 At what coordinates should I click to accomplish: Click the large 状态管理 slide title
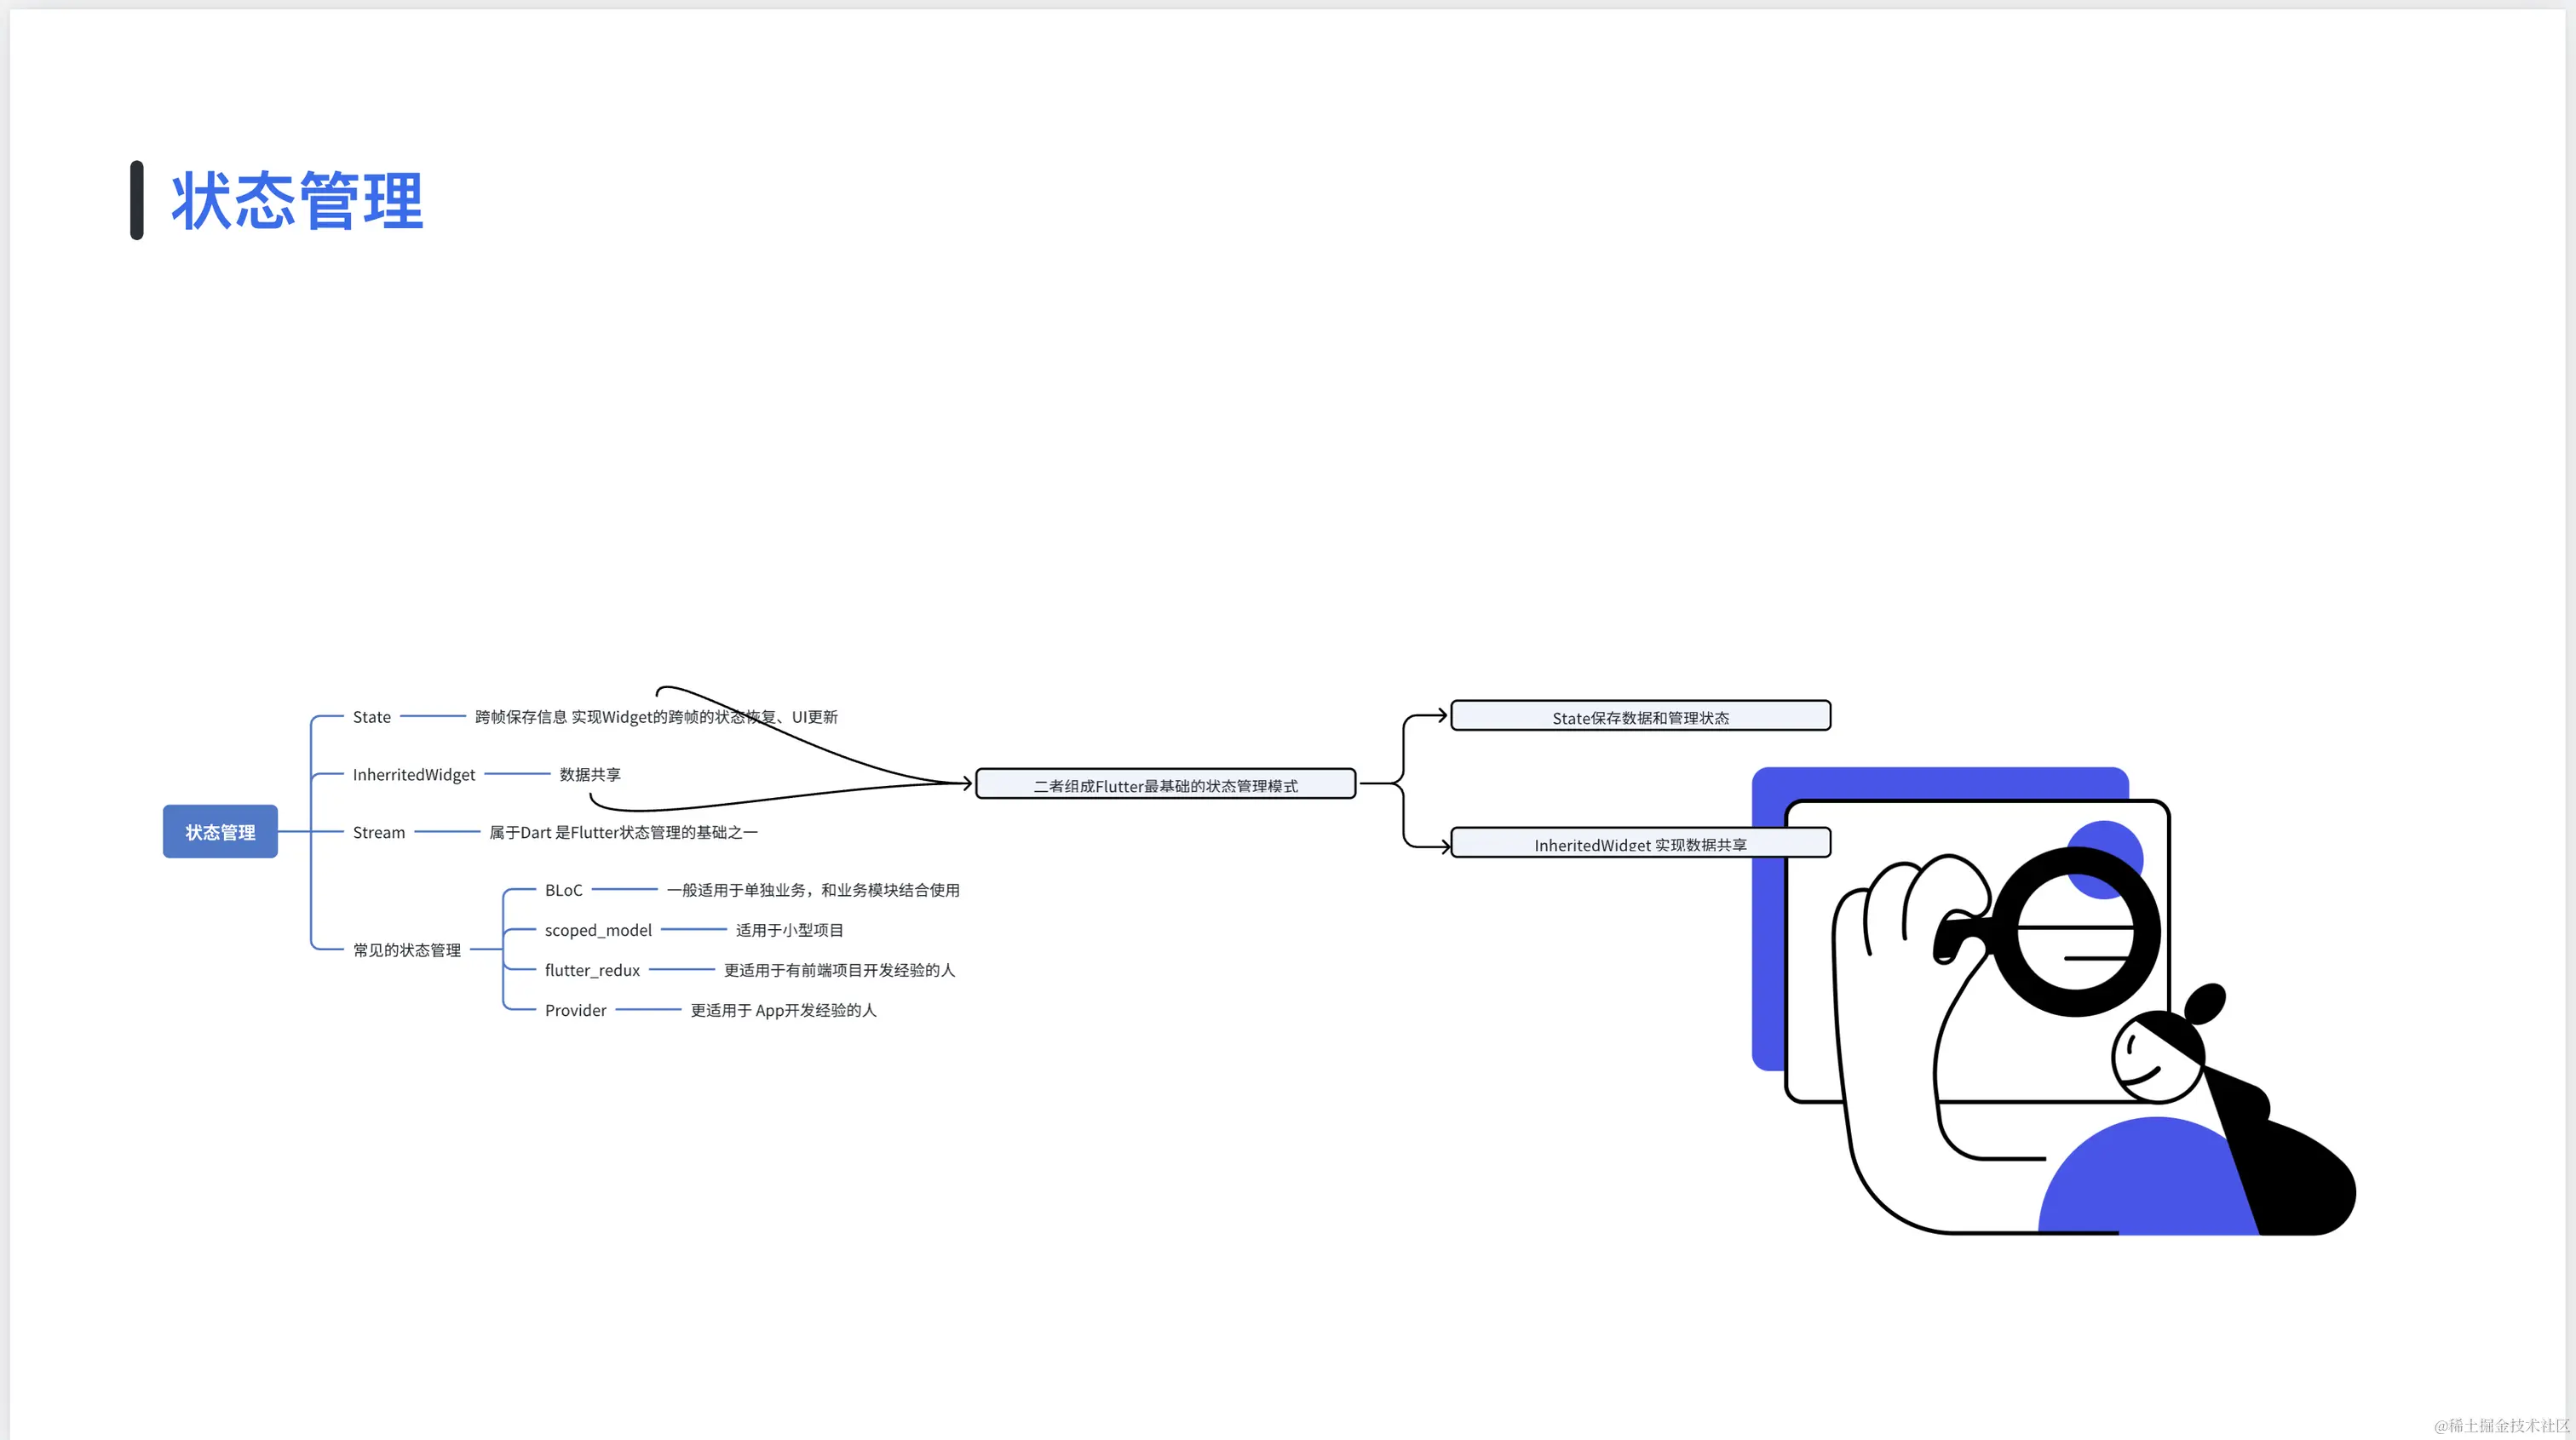pos(297,200)
